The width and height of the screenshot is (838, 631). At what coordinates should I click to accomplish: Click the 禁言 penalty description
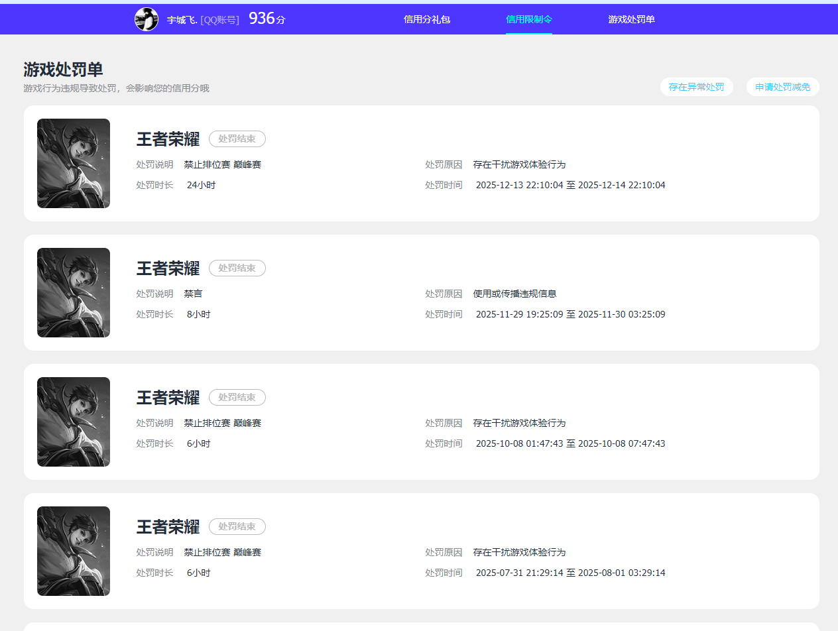click(194, 294)
